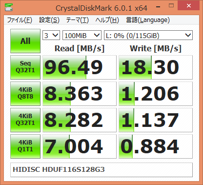Click the Write [MB/s] column header

pos(156,48)
